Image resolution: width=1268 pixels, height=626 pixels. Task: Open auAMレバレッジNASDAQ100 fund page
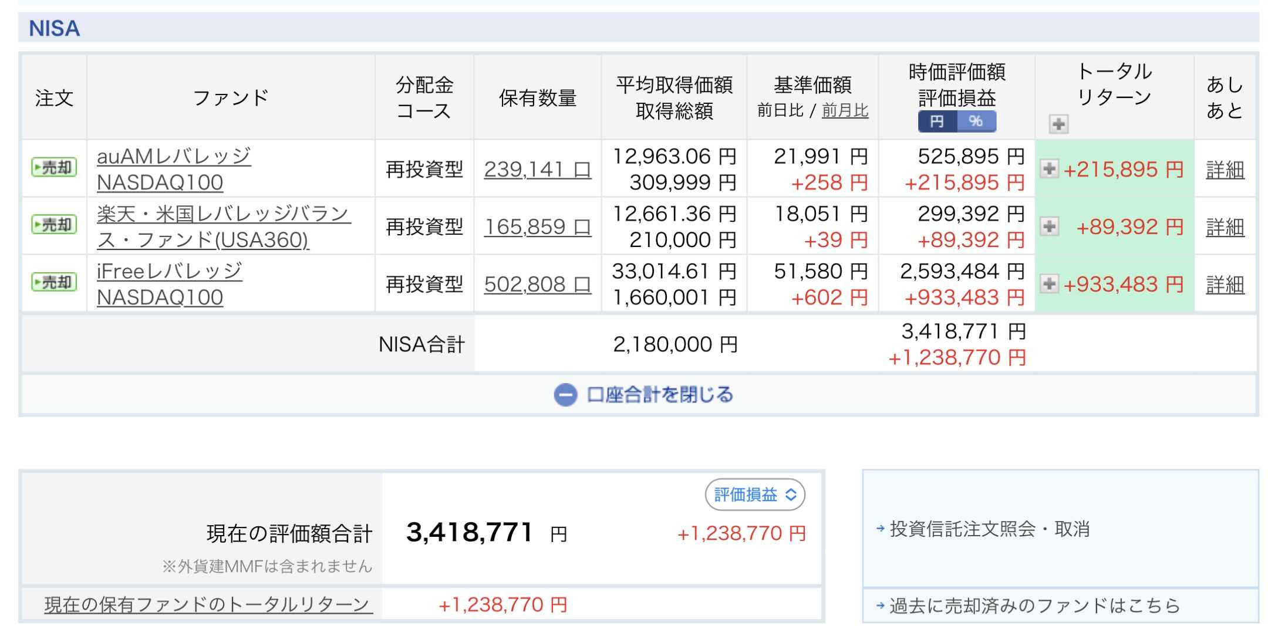174,169
